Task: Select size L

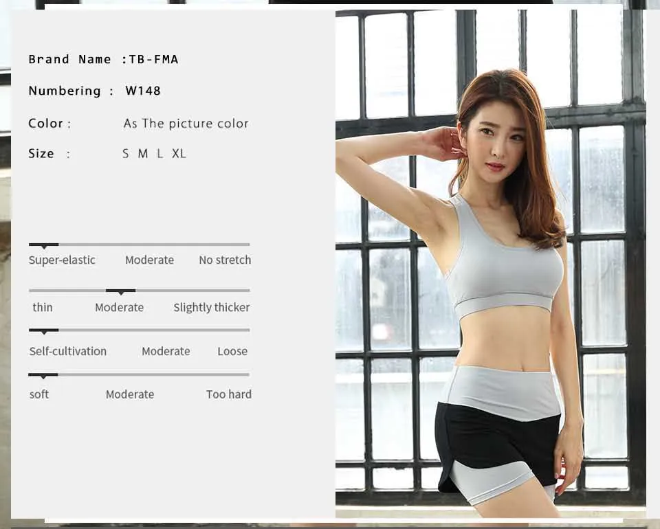Action: [160, 153]
